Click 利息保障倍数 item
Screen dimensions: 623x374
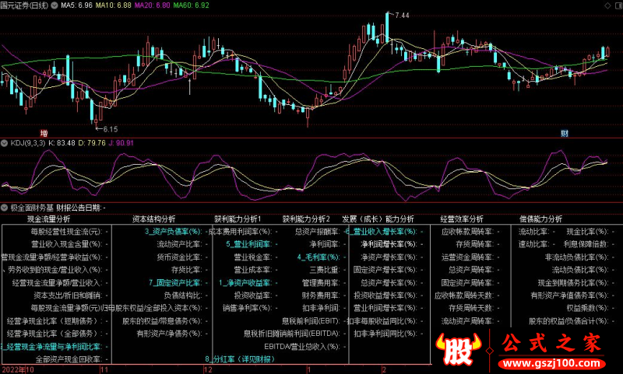[586, 244]
